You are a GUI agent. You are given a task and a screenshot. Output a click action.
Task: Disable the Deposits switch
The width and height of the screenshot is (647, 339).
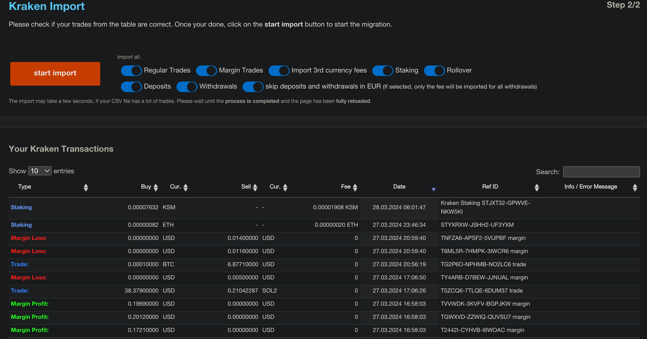(131, 87)
